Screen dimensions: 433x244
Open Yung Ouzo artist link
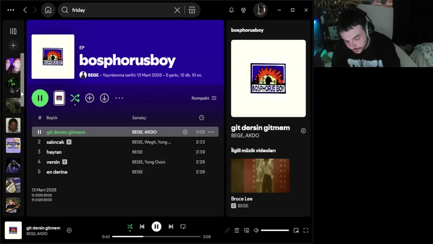pyautogui.click(x=155, y=162)
